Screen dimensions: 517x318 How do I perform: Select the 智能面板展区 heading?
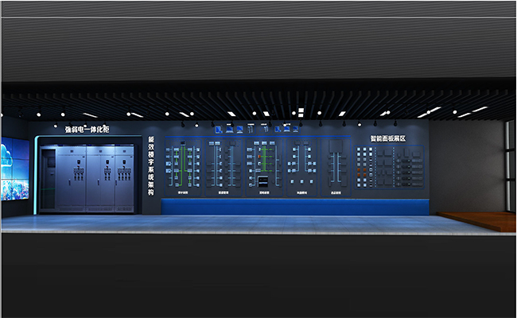[x=387, y=138]
